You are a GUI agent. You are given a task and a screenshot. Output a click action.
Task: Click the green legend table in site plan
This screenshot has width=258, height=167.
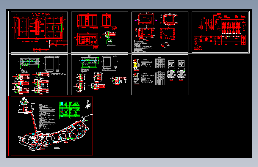(70, 110)
